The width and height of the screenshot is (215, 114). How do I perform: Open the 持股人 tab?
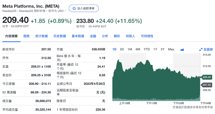130,36
